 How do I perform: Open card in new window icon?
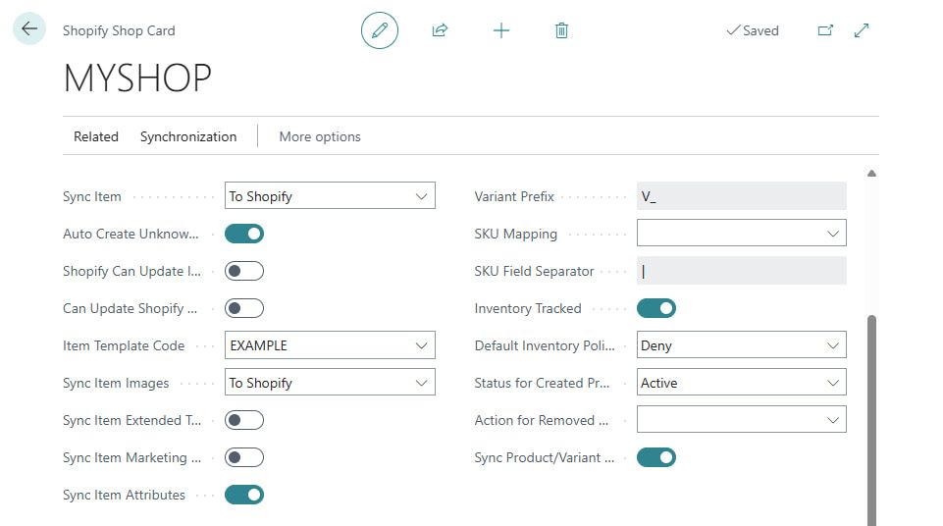tap(825, 30)
